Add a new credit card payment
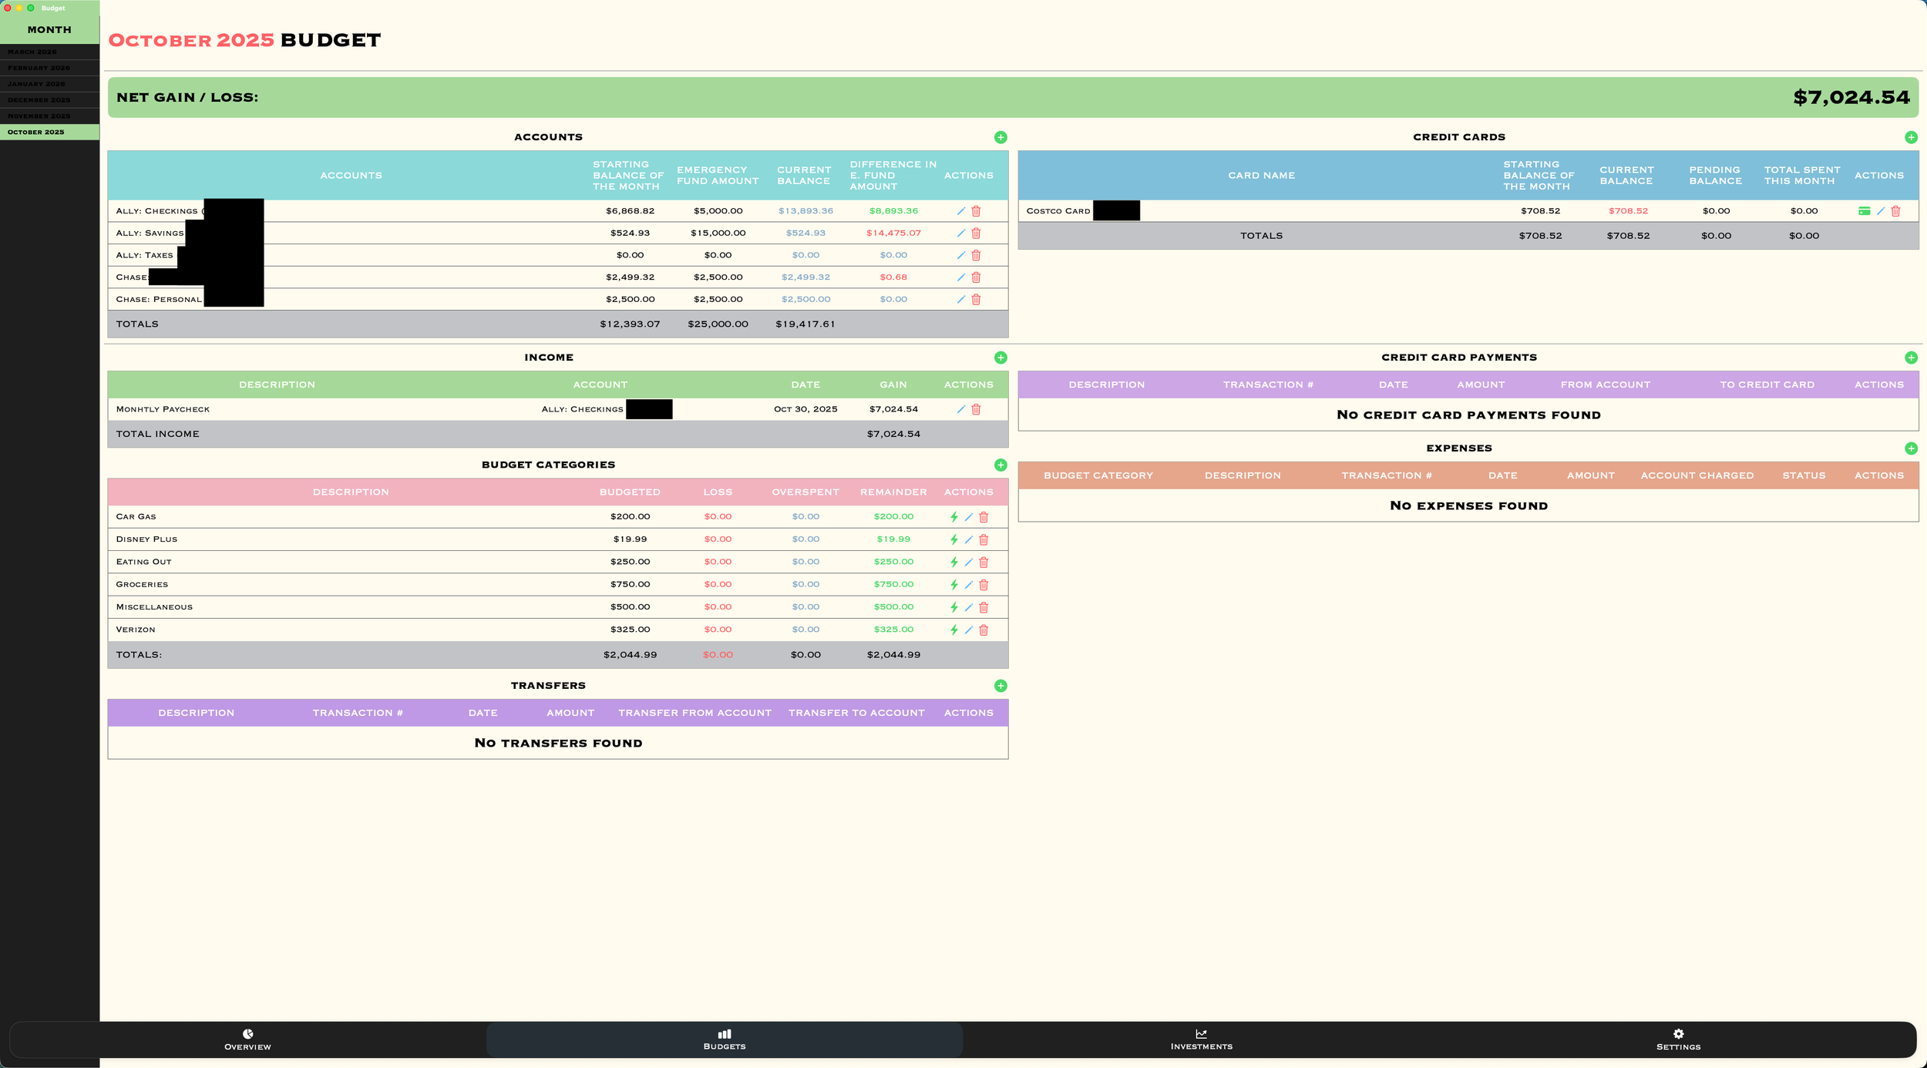This screenshot has width=1927, height=1068. (x=1911, y=358)
